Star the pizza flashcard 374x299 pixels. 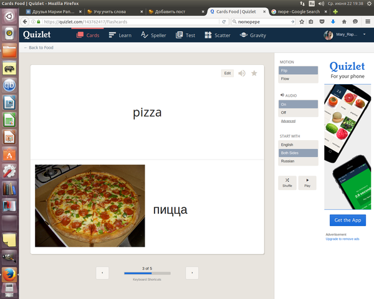point(254,74)
